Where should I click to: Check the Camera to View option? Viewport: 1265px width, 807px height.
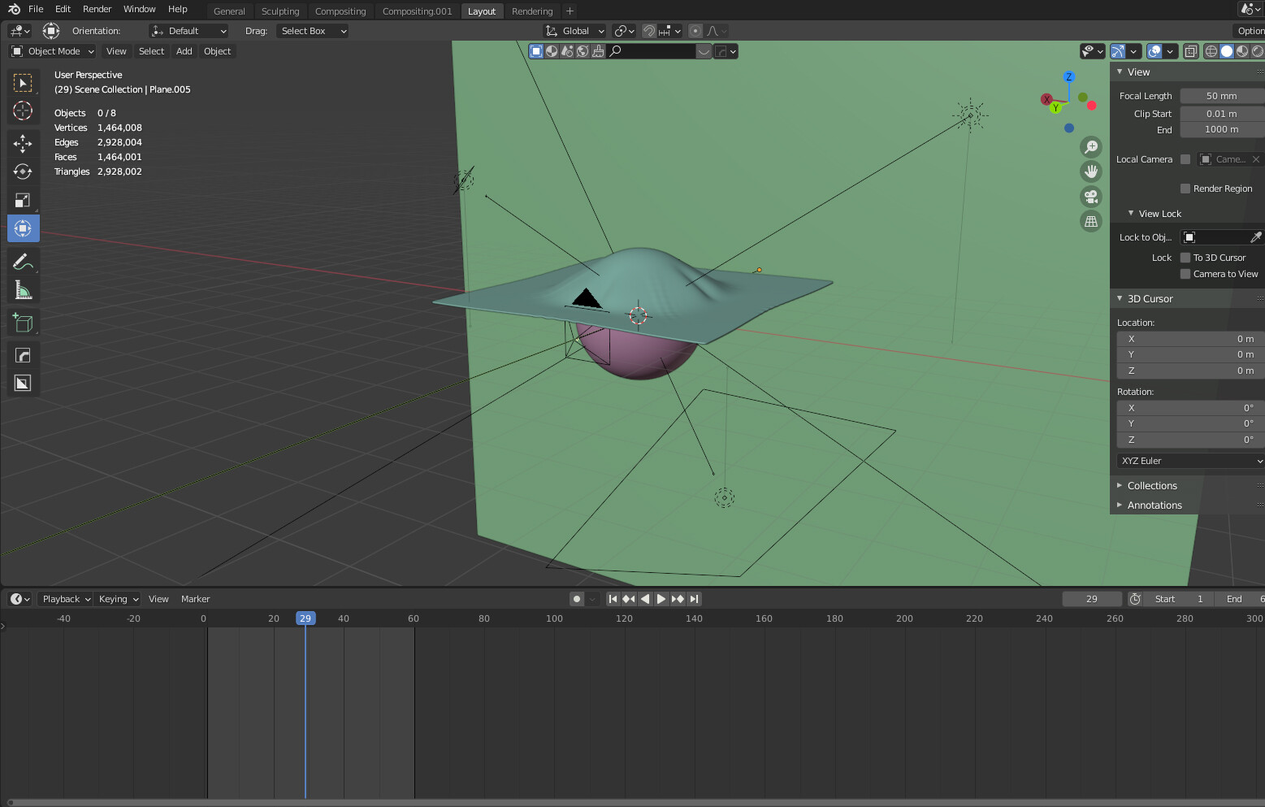click(x=1185, y=274)
